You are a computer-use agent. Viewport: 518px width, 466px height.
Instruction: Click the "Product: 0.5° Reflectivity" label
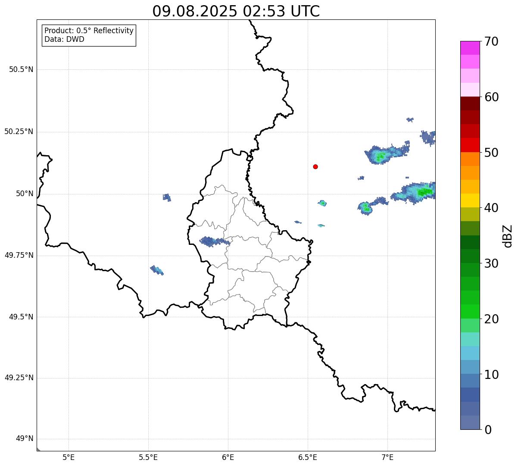click(89, 31)
